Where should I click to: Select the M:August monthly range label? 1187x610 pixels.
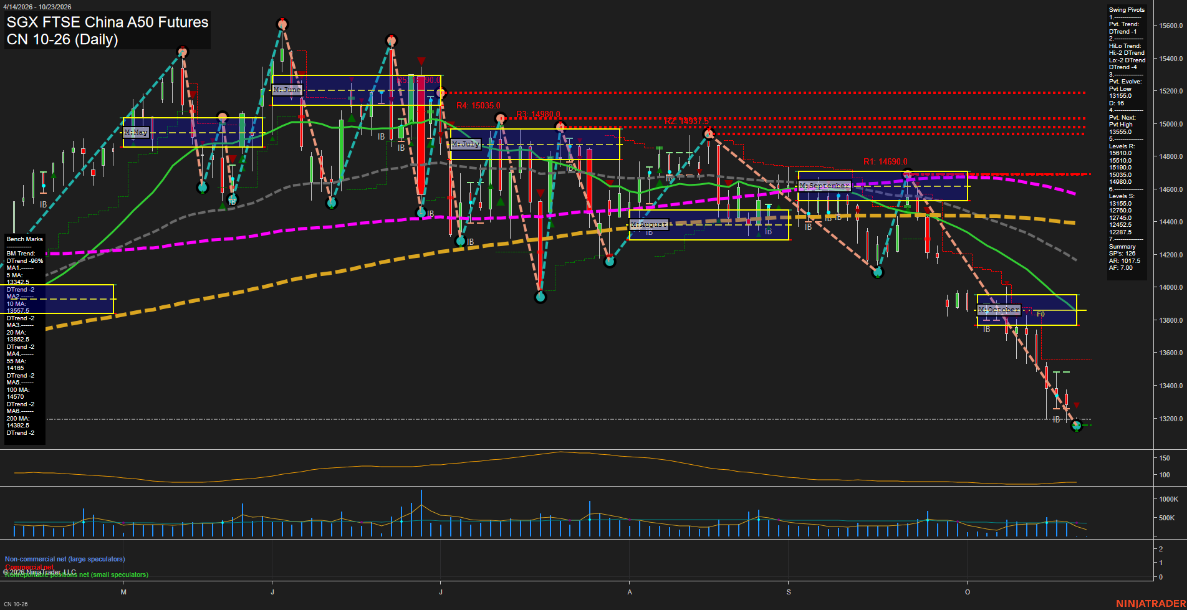tap(649, 224)
